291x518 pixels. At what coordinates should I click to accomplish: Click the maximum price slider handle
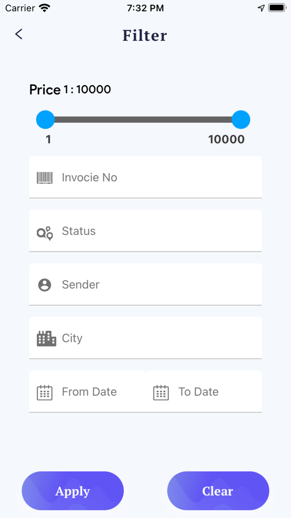241,119
